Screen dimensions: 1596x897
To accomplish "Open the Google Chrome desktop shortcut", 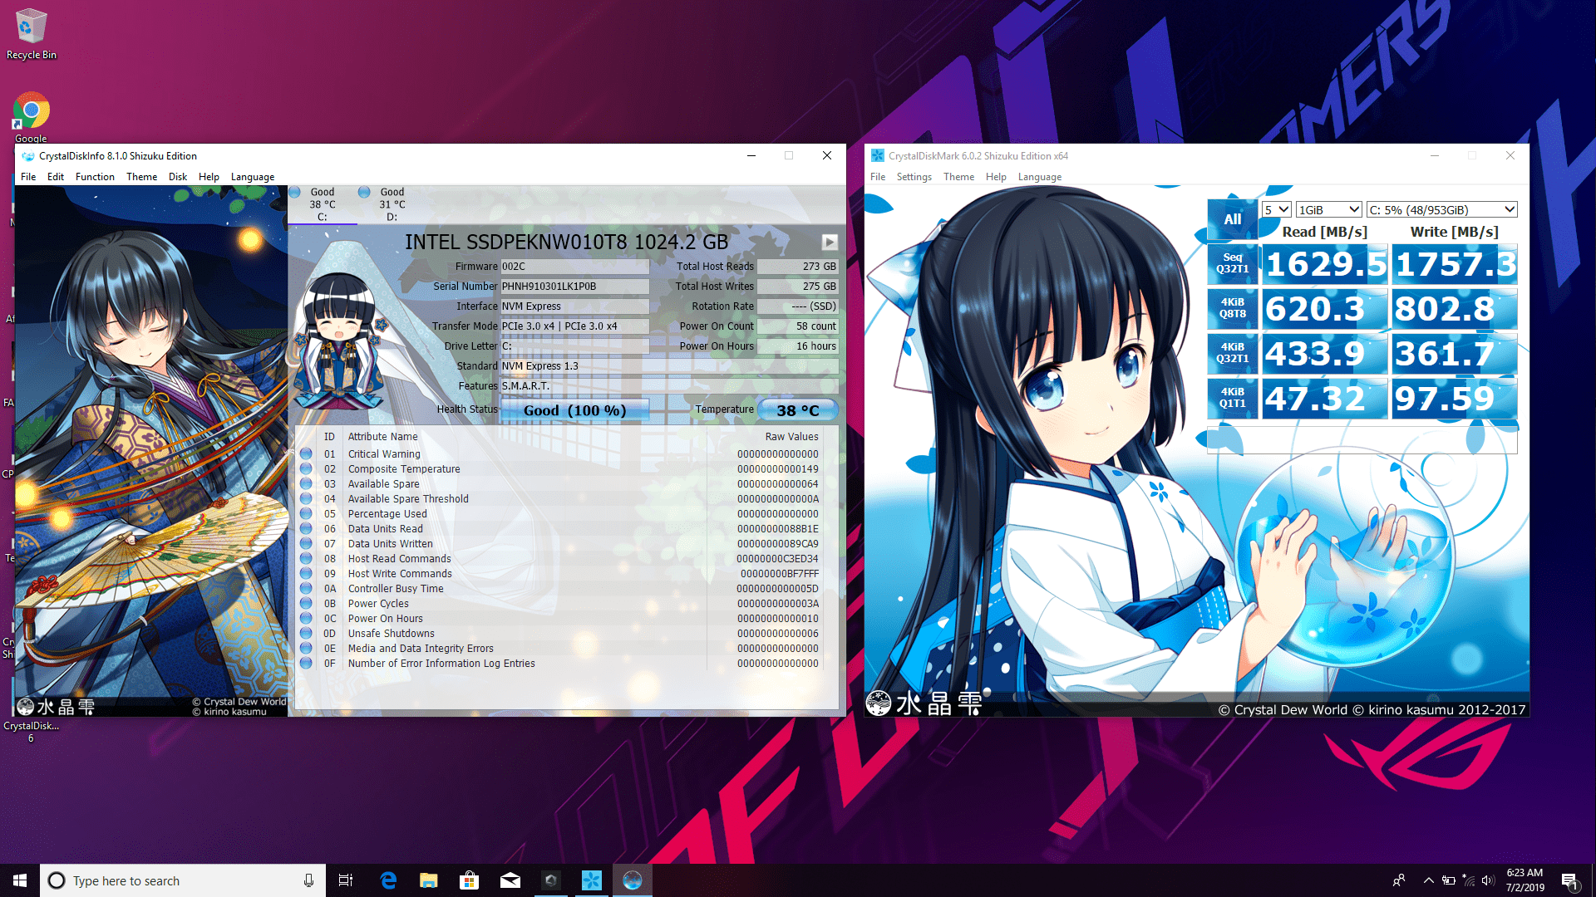I will point(32,116).
